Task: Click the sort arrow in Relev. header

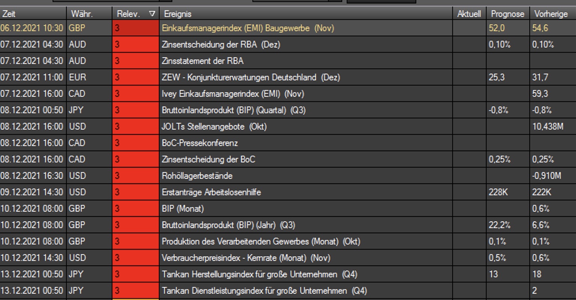Action: [x=152, y=14]
